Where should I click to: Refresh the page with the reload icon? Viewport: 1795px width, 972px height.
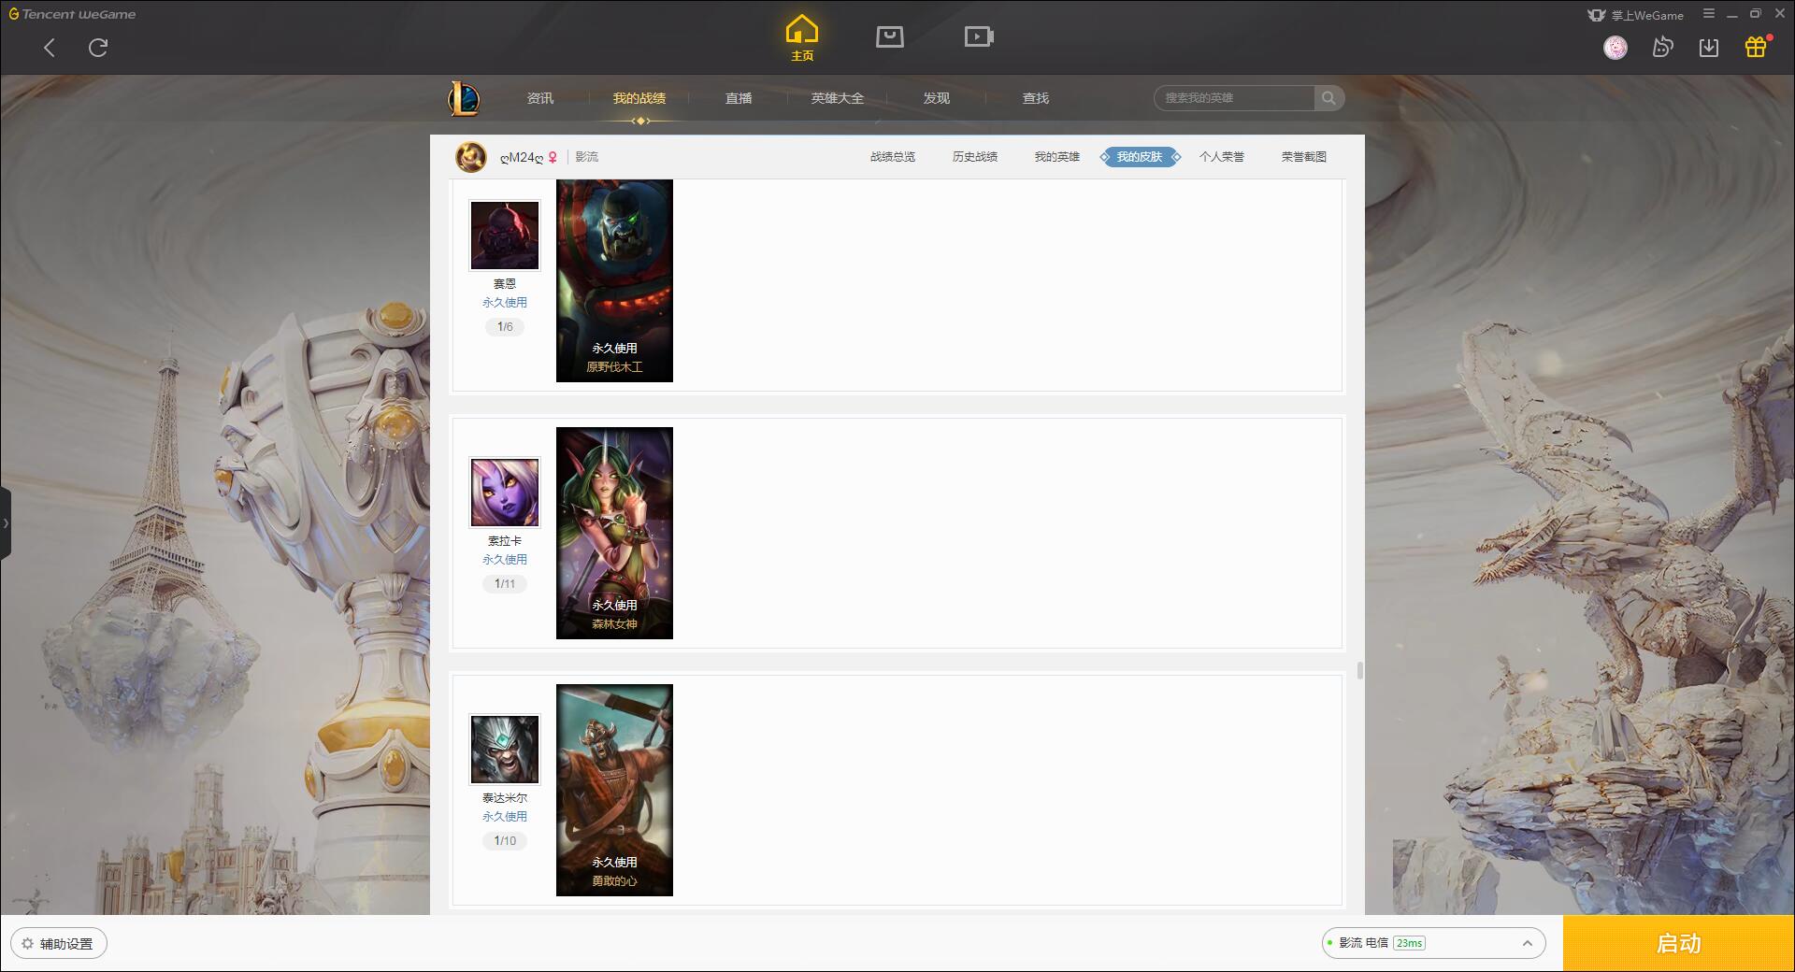click(98, 48)
